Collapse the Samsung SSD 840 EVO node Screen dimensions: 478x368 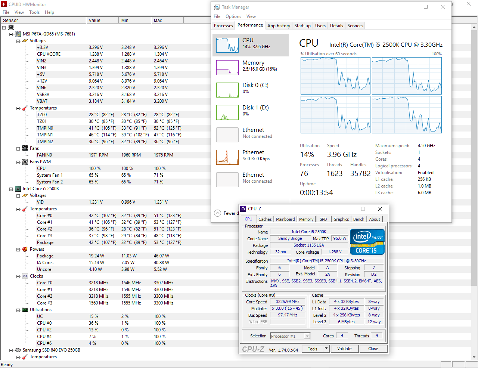pos(11,350)
